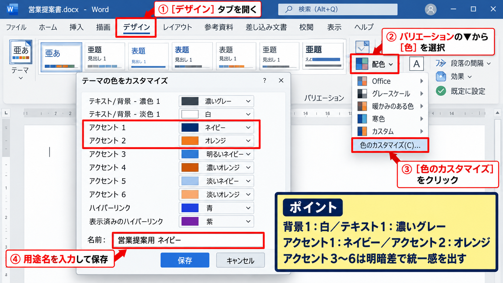Open the ファイル tab
The width and height of the screenshot is (503, 283).
coord(16,27)
